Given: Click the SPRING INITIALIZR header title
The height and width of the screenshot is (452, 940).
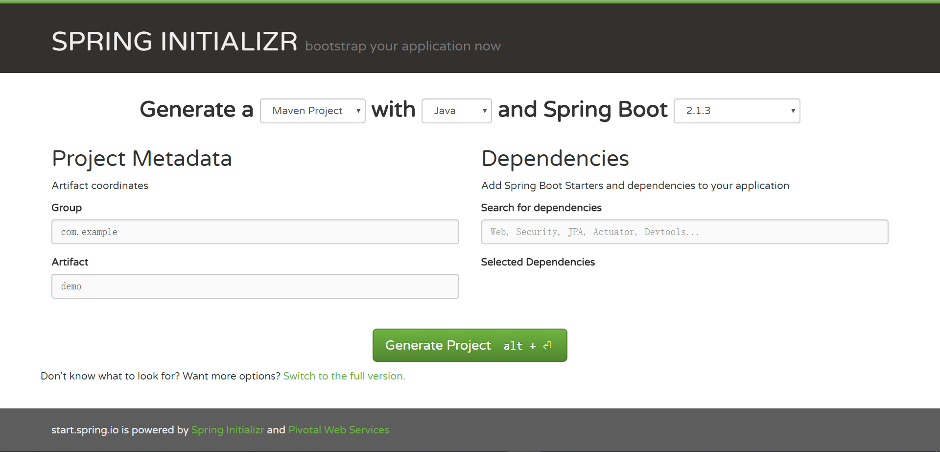Looking at the screenshot, I should tap(175, 41).
